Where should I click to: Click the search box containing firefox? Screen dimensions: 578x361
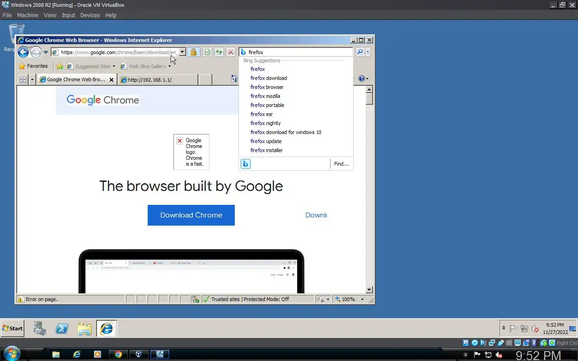tap(296, 52)
